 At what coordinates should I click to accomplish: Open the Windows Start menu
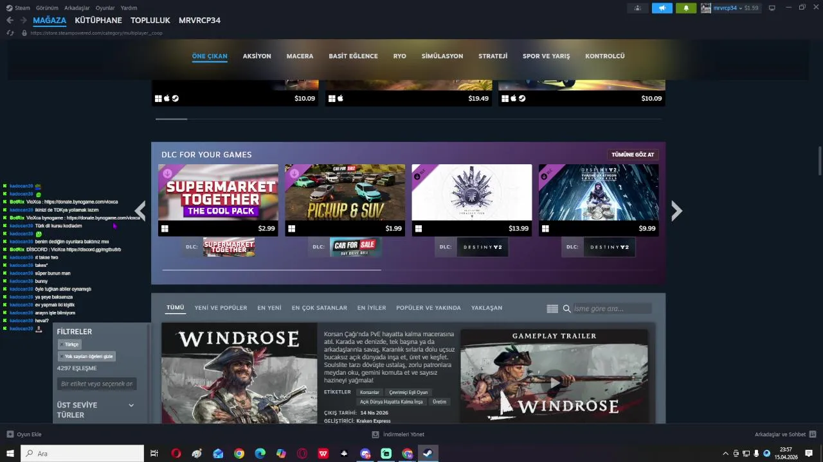(x=10, y=454)
